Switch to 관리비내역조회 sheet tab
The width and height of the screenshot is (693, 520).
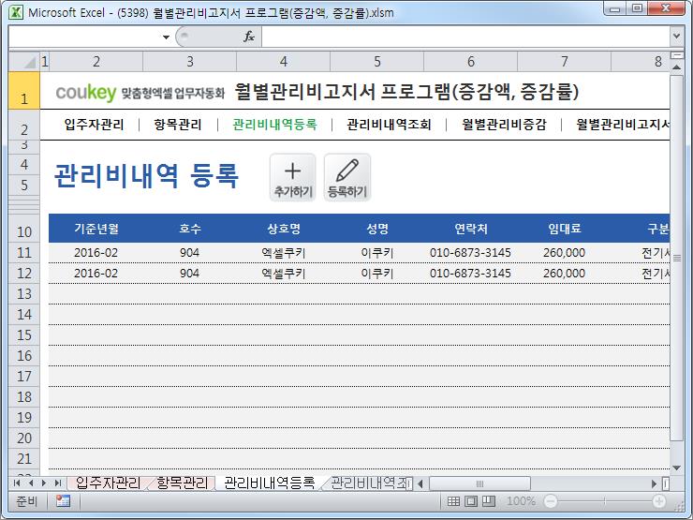pyautogui.click(x=370, y=483)
